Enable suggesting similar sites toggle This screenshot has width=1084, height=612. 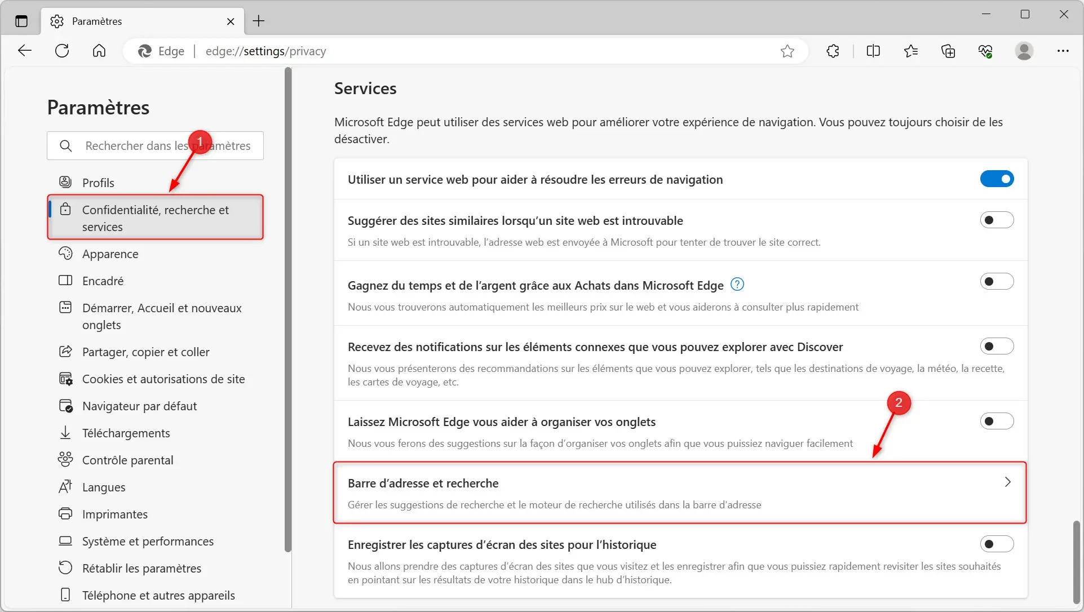click(997, 220)
